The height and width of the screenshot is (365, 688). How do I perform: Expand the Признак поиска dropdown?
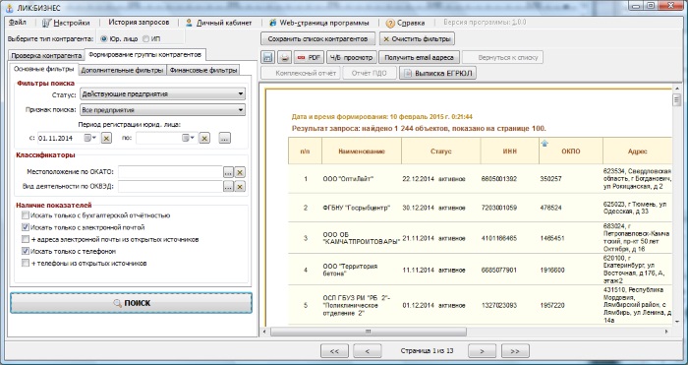click(163, 110)
